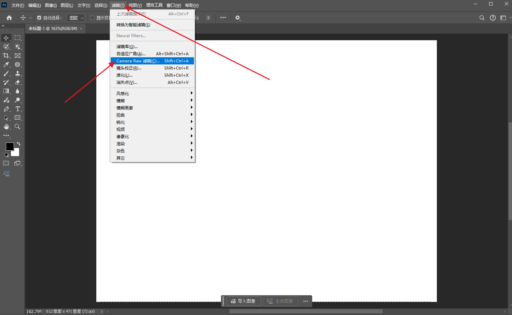Viewport: 512px width, 315px height.
Task: Select the Path Selection arrow tool
Action: tap(6, 118)
